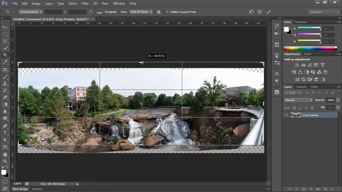Open the Normal blend mode dropdown
The image size is (342, 192).
(298, 100)
